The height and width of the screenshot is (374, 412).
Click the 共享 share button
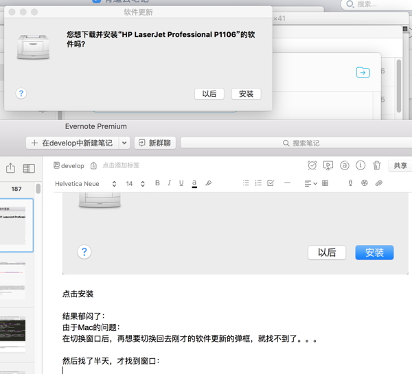400,165
